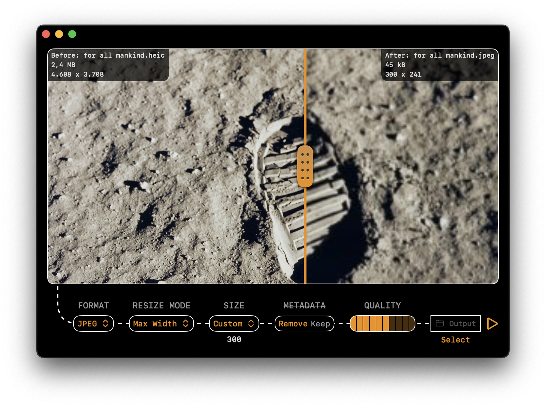Viewport: 546px width, 406px height.
Task: Open the Custom size dropdown
Action: [234, 324]
